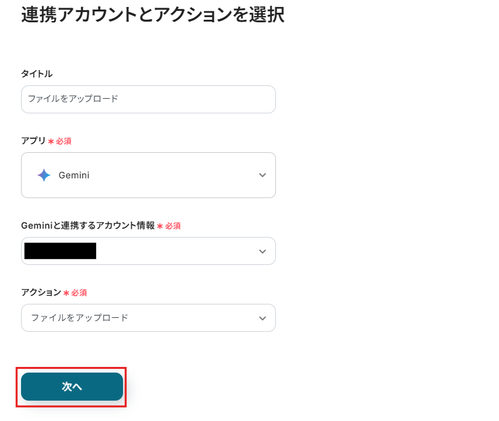Screen dimensions: 499x421
Task: Click the red asterisk next to アプリ
Action: (51, 141)
